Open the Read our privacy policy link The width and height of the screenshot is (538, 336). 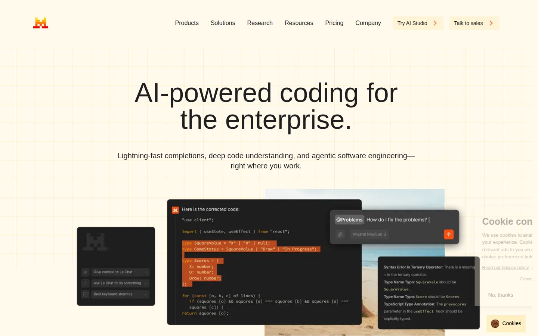[x=505, y=268]
